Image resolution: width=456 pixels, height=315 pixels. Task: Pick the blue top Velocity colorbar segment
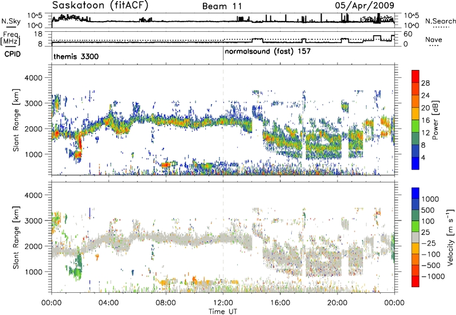[x=416, y=193]
